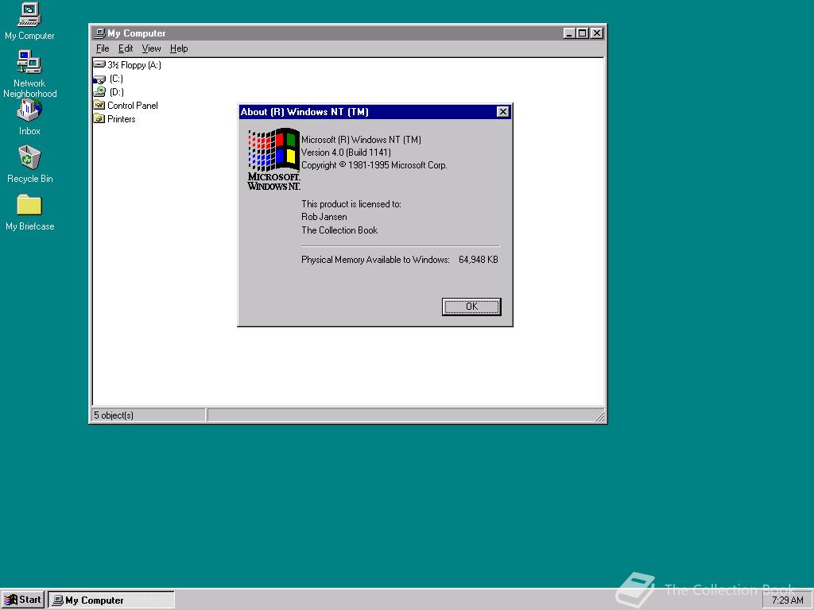Click the '5 object(s)' status bar text

114,415
